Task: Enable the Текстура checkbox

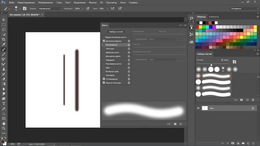Action: click(104, 49)
